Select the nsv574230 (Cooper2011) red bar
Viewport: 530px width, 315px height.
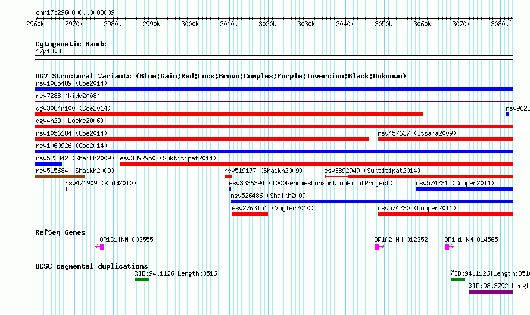pyautogui.click(x=445, y=214)
